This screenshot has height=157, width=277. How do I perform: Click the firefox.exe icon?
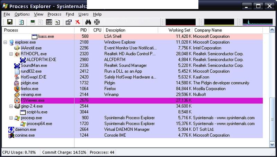pos(17,89)
